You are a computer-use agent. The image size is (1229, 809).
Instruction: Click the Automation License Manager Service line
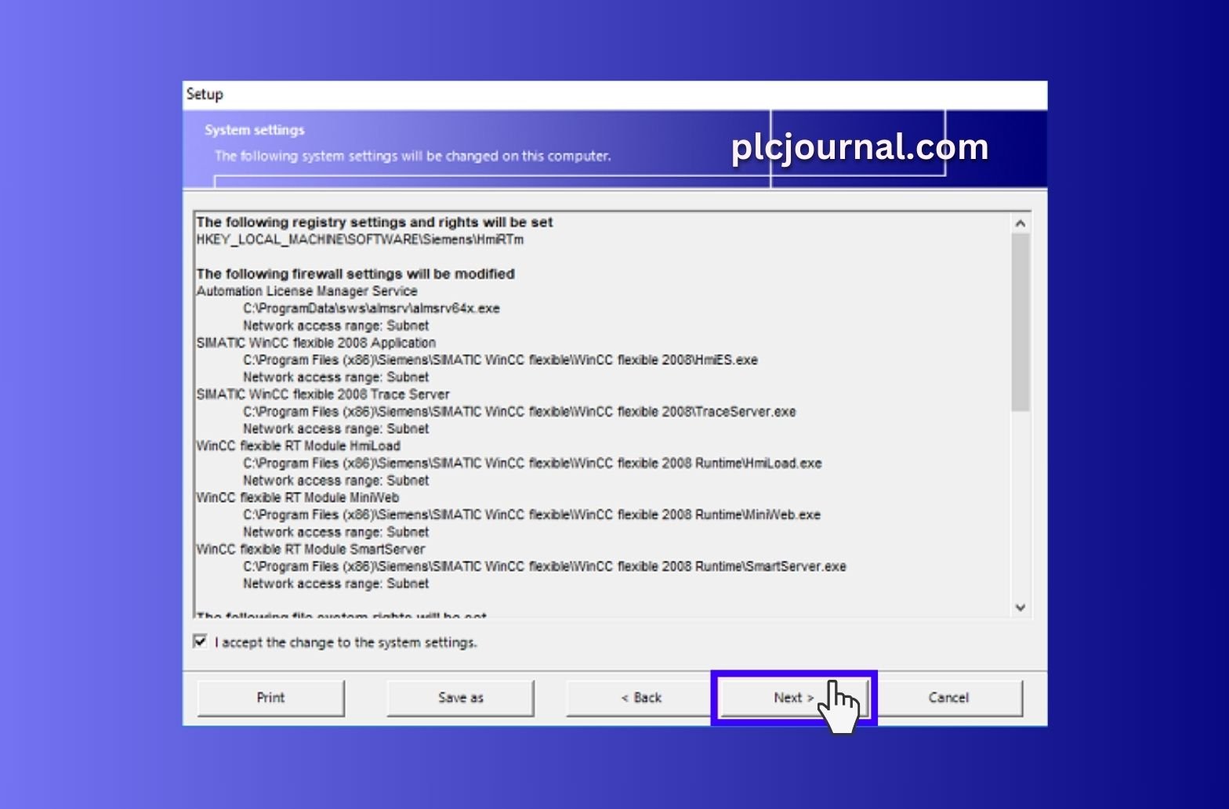point(306,291)
